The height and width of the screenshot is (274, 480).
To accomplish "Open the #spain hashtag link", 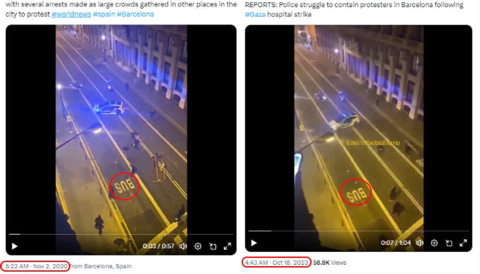I will pos(104,14).
